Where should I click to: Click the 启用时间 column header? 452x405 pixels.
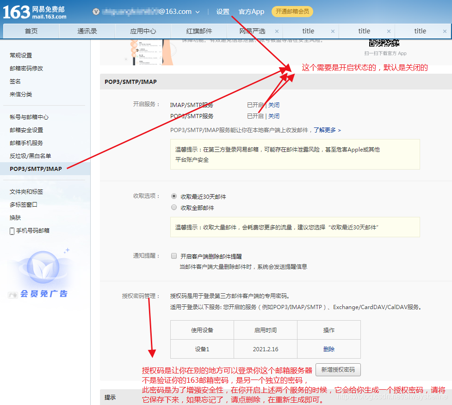coord(266,330)
